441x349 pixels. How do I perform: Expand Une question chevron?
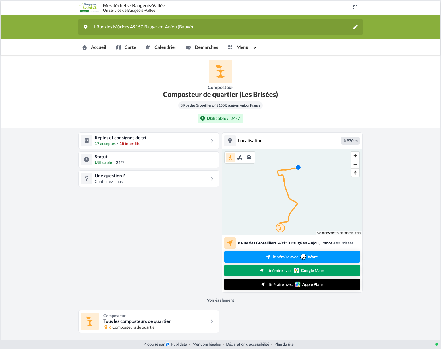pyautogui.click(x=212, y=179)
